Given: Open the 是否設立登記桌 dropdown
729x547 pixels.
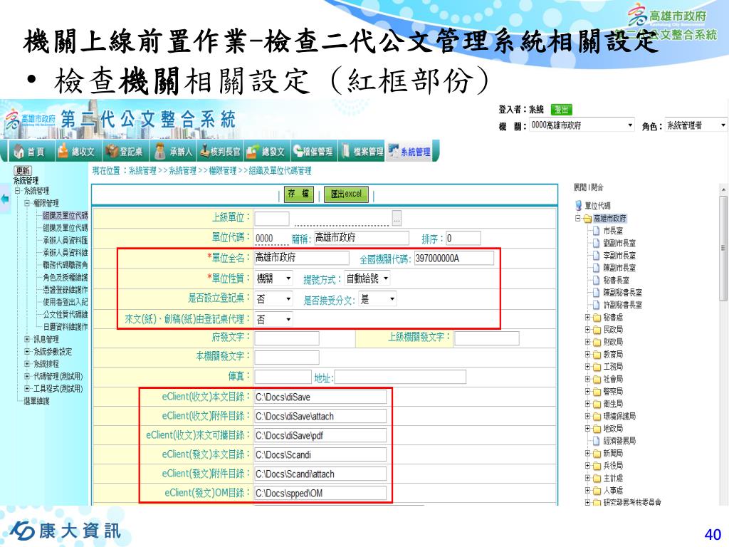Looking at the screenshot, I should 274,298.
